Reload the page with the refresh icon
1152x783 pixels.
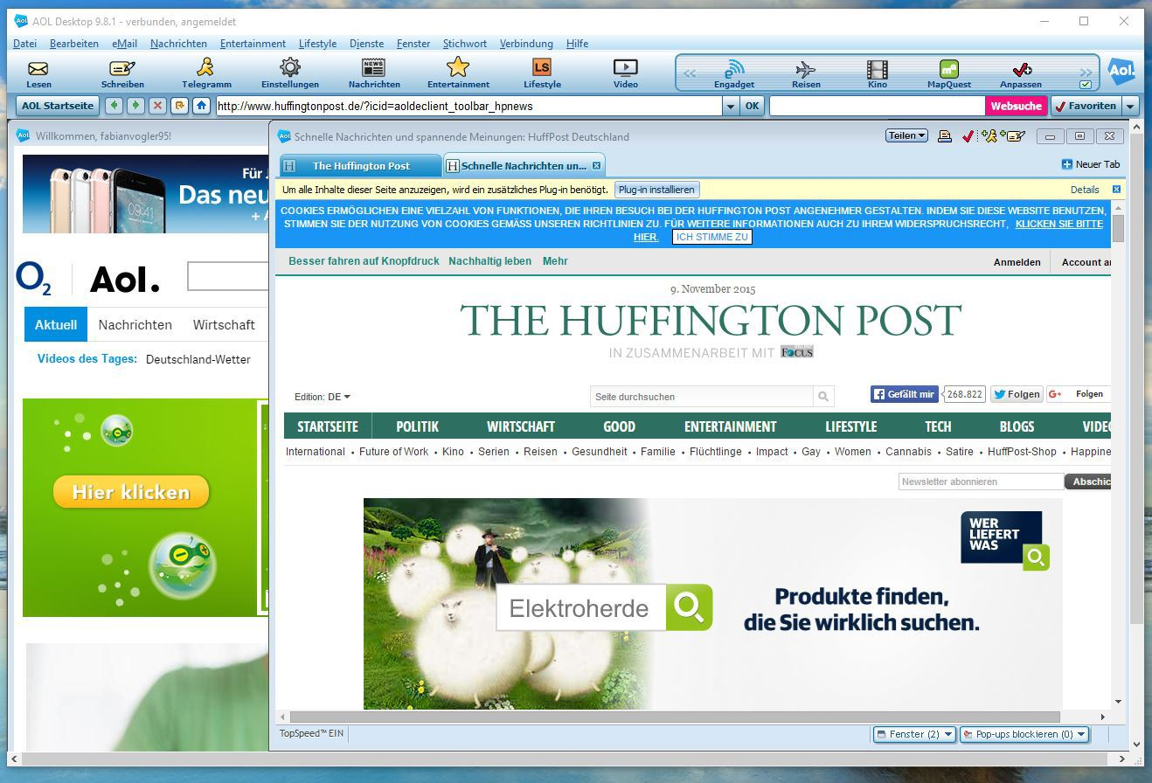pos(179,106)
